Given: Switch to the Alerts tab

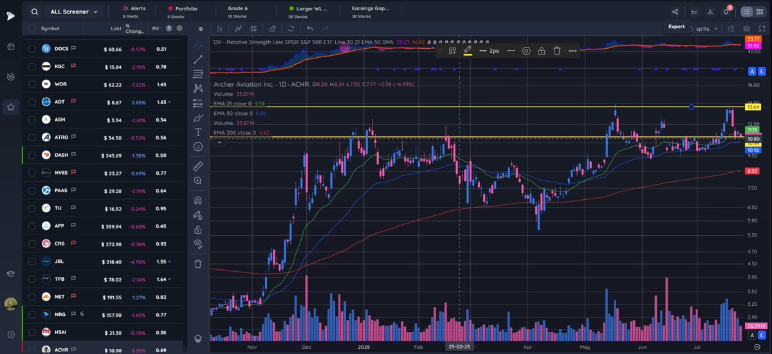Looking at the screenshot, I should click(134, 12).
